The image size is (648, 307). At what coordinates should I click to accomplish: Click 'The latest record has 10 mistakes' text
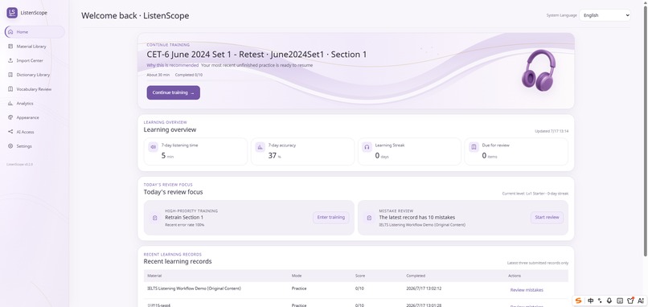pos(417,217)
